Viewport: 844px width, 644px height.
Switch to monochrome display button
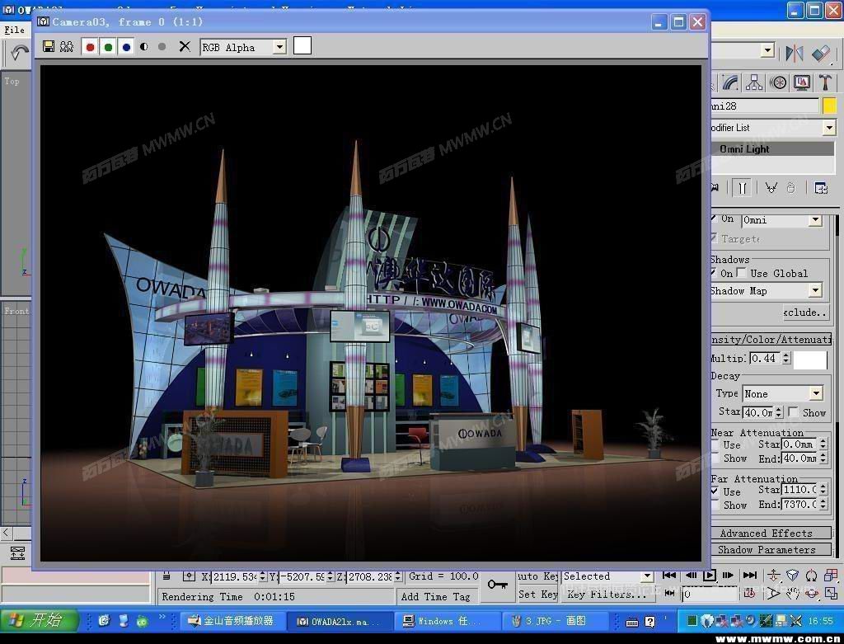[162, 47]
